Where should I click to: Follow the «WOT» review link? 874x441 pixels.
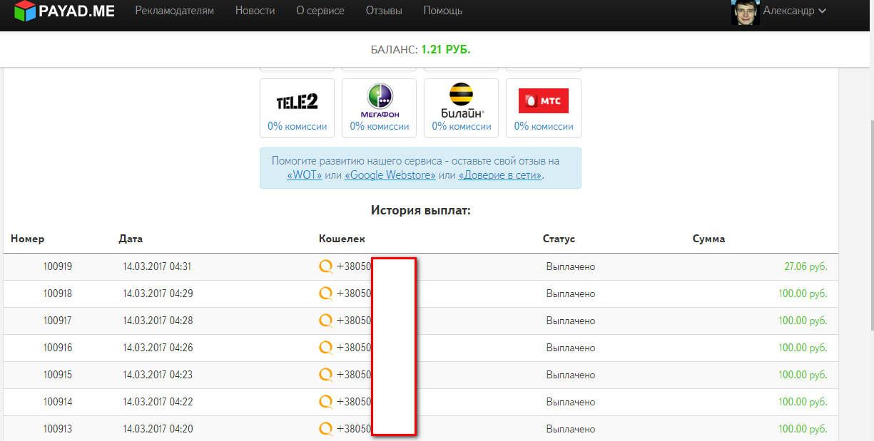[x=304, y=175]
